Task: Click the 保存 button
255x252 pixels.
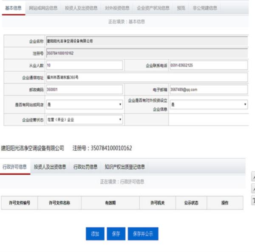Action: tap(116, 234)
